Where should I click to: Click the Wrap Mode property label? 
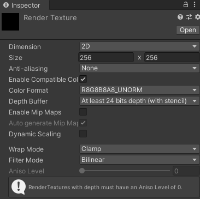point(26,149)
